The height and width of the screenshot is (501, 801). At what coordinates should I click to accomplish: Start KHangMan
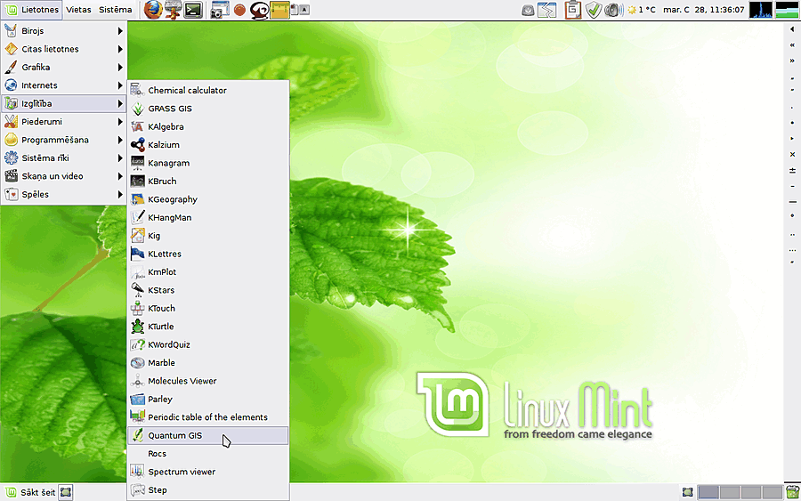tap(208, 217)
